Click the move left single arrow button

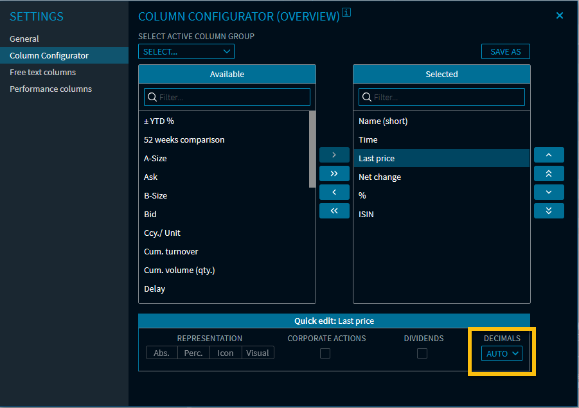pos(334,192)
